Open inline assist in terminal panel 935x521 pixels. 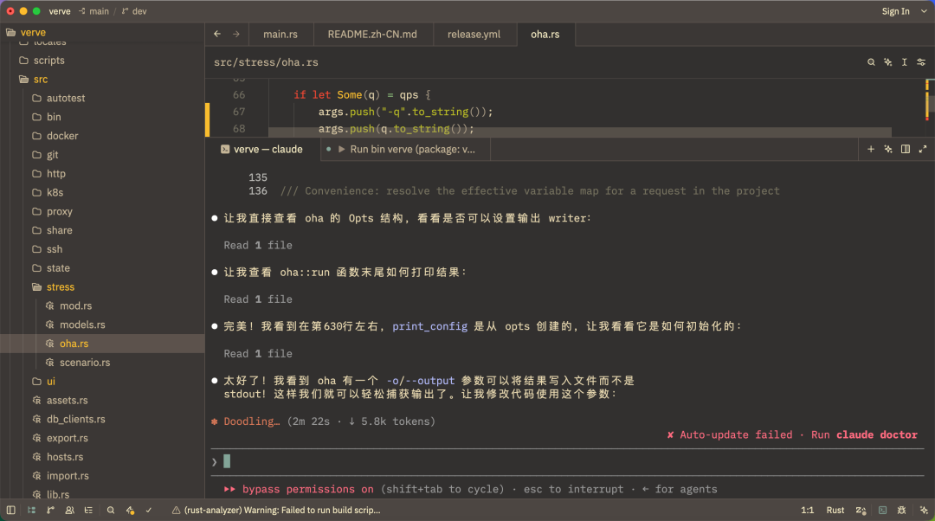(888, 149)
